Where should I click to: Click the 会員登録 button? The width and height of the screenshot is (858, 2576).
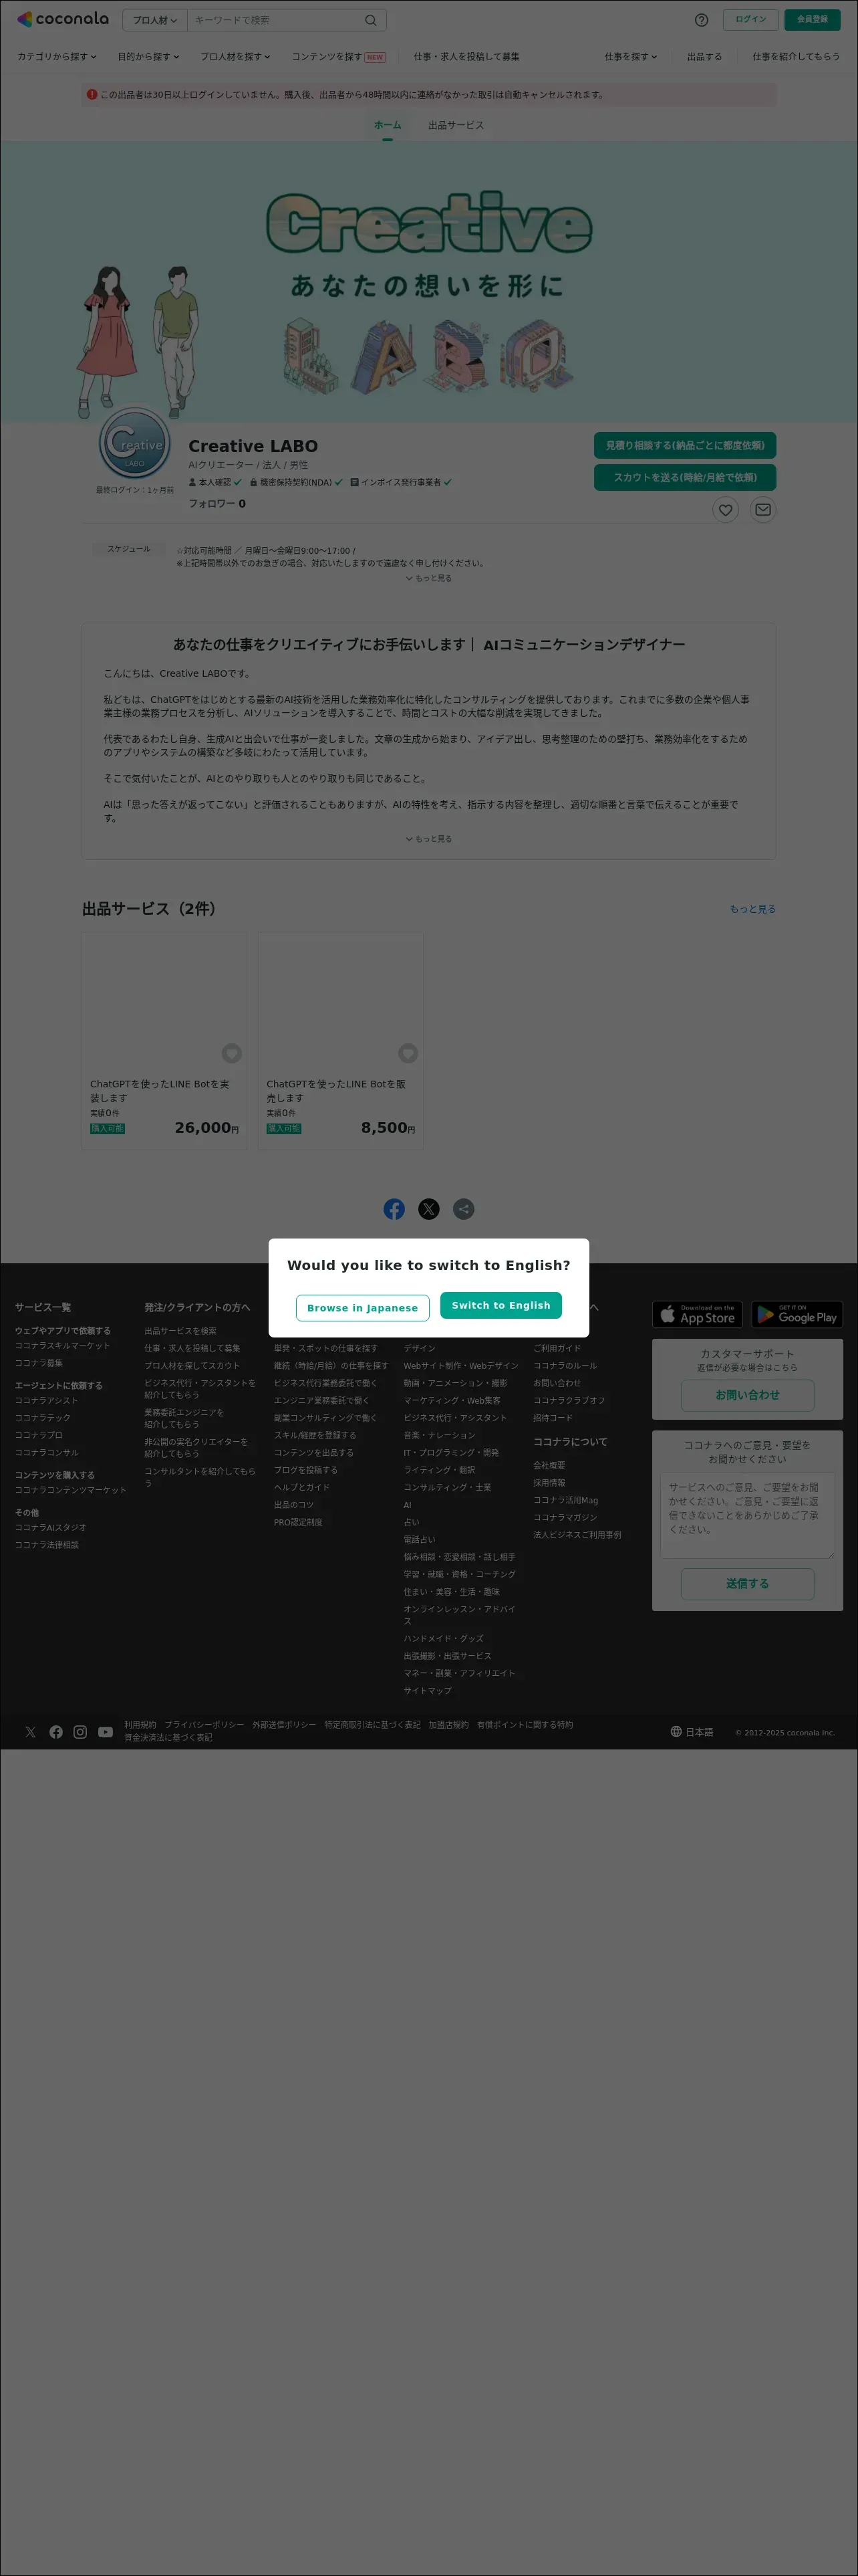coord(812,20)
